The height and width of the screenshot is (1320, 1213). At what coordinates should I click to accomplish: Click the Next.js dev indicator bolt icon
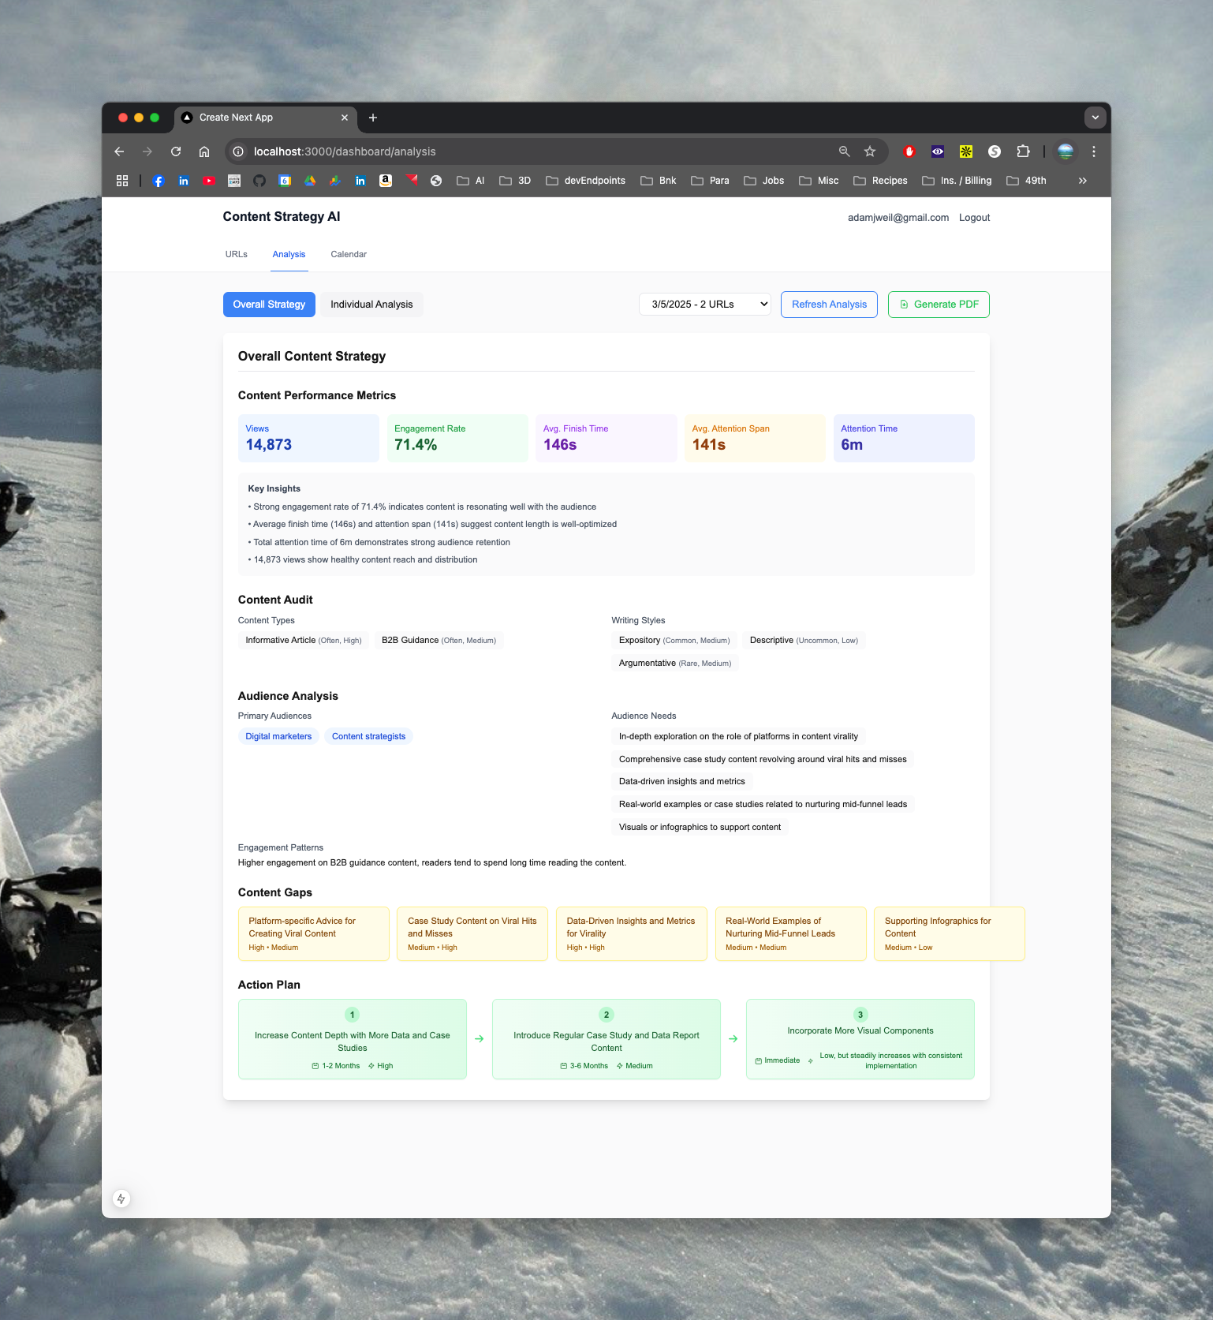(121, 1198)
